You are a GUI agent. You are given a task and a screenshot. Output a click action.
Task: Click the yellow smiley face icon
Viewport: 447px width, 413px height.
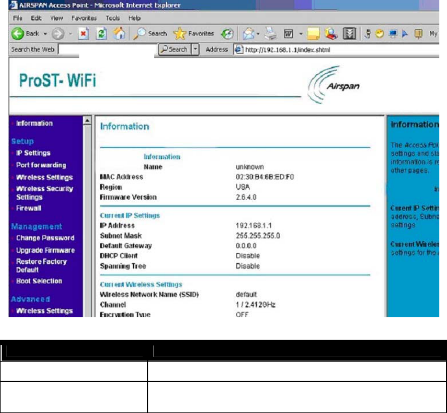click(x=380, y=34)
